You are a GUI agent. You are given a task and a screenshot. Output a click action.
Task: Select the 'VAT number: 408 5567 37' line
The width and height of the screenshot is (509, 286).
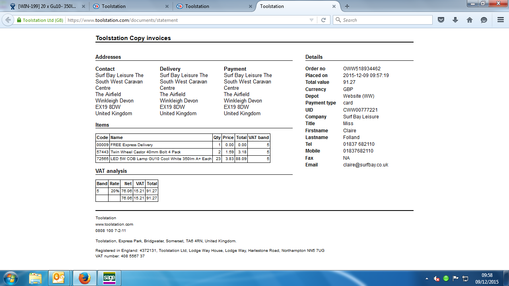tap(120, 256)
